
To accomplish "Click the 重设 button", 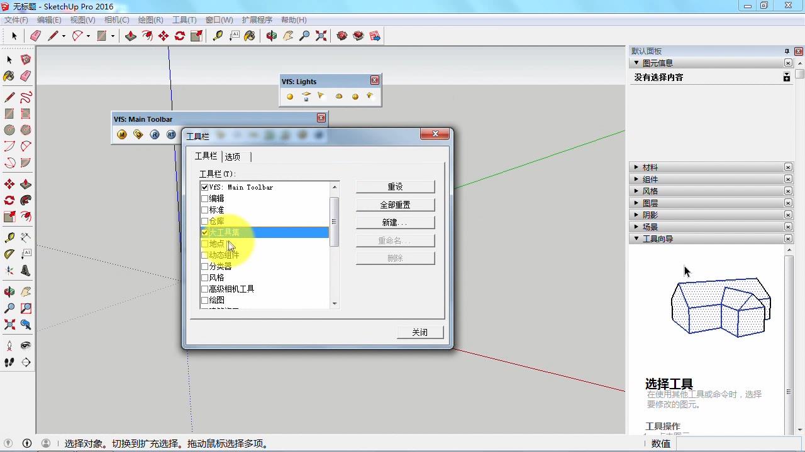I will (395, 187).
